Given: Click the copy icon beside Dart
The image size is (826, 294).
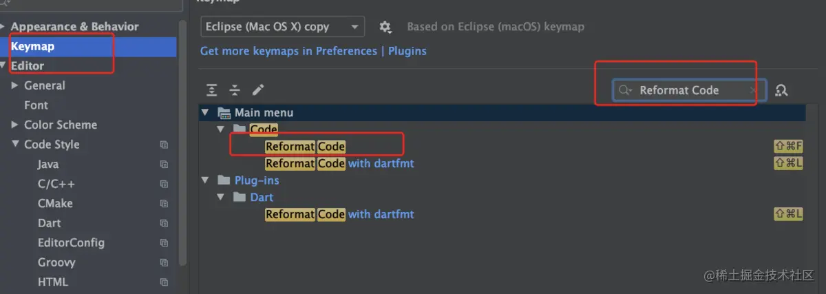Looking at the screenshot, I should (x=164, y=224).
